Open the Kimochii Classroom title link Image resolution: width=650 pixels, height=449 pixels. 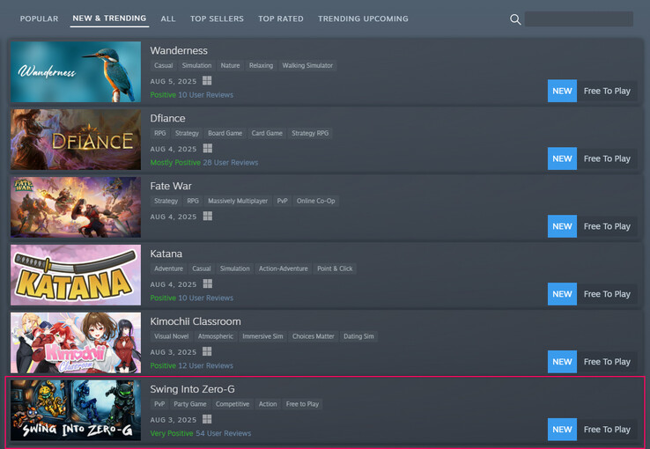click(195, 321)
